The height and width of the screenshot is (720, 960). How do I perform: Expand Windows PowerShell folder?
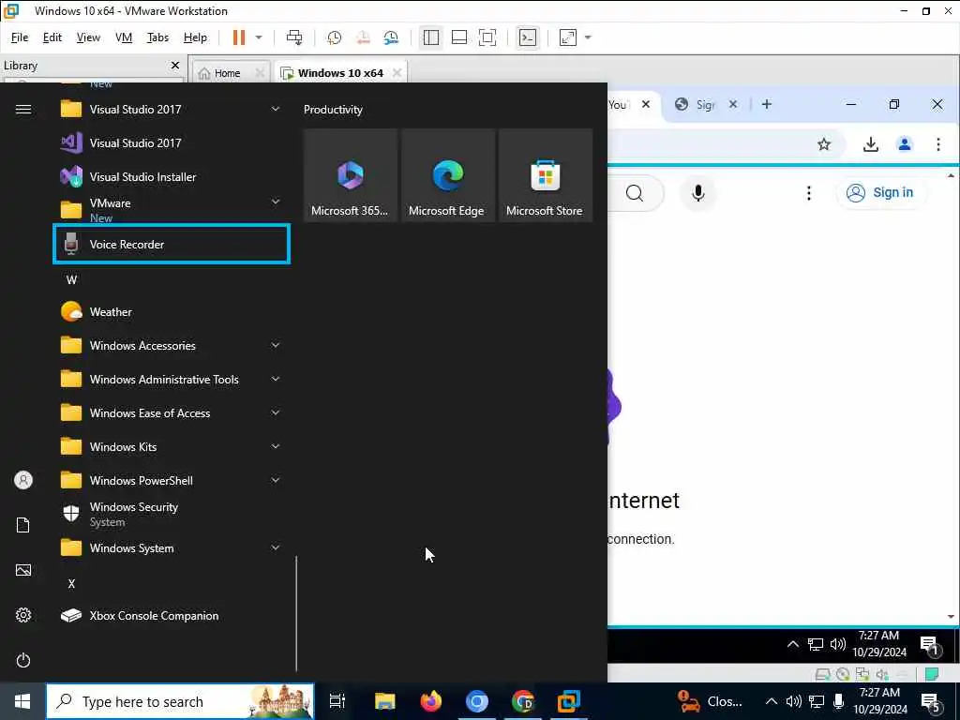172,480
